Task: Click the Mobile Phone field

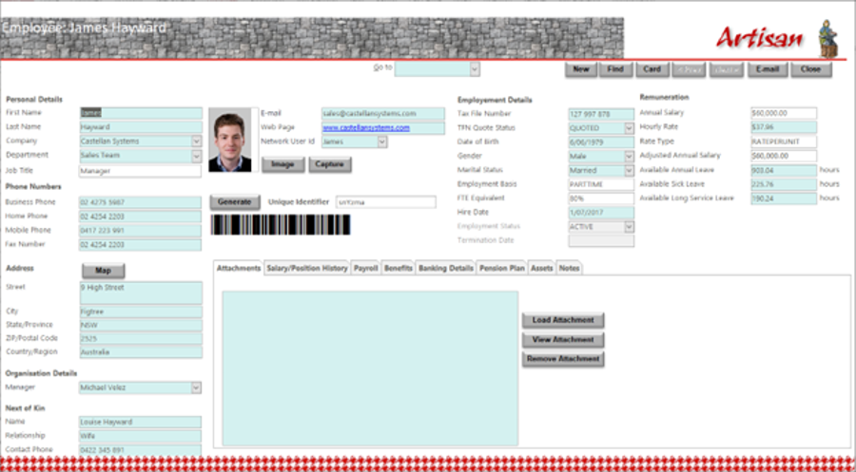Action: point(140,231)
